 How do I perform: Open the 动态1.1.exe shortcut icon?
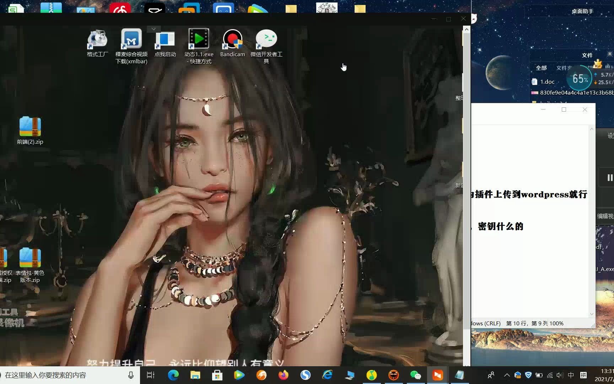coord(199,47)
